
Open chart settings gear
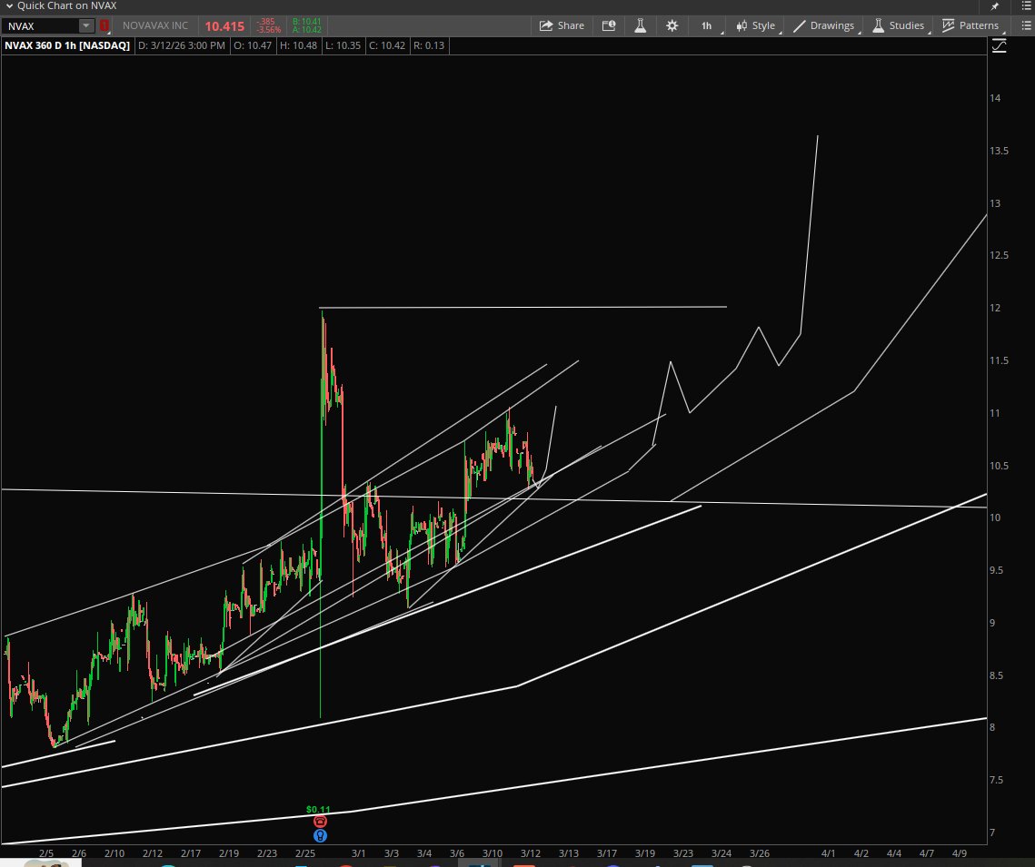click(x=672, y=25)
